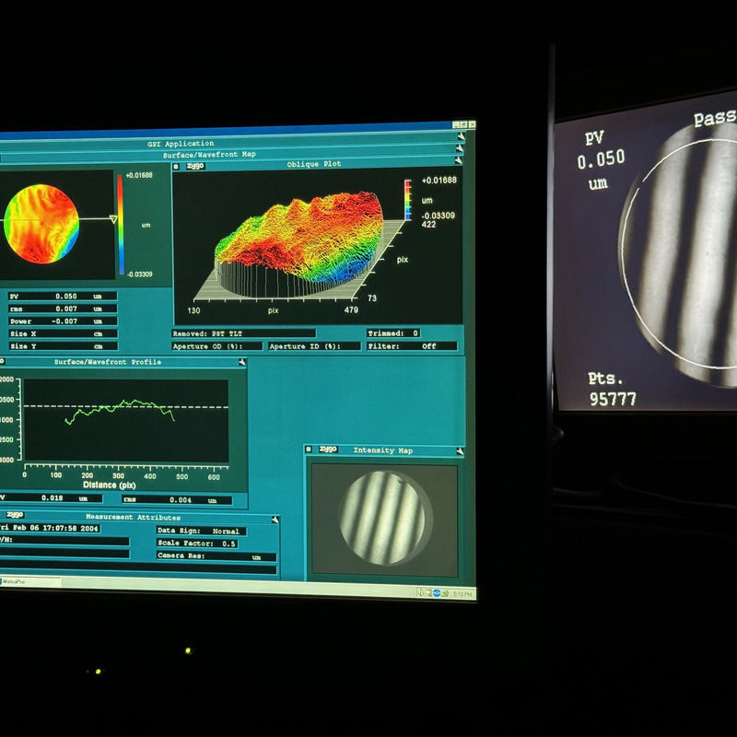Click the Data Sign: Normal control
Viewport: 737px width, 737px height.
point(201,531)
